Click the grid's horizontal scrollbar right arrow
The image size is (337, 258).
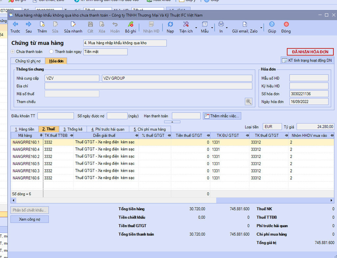point(331,200)
